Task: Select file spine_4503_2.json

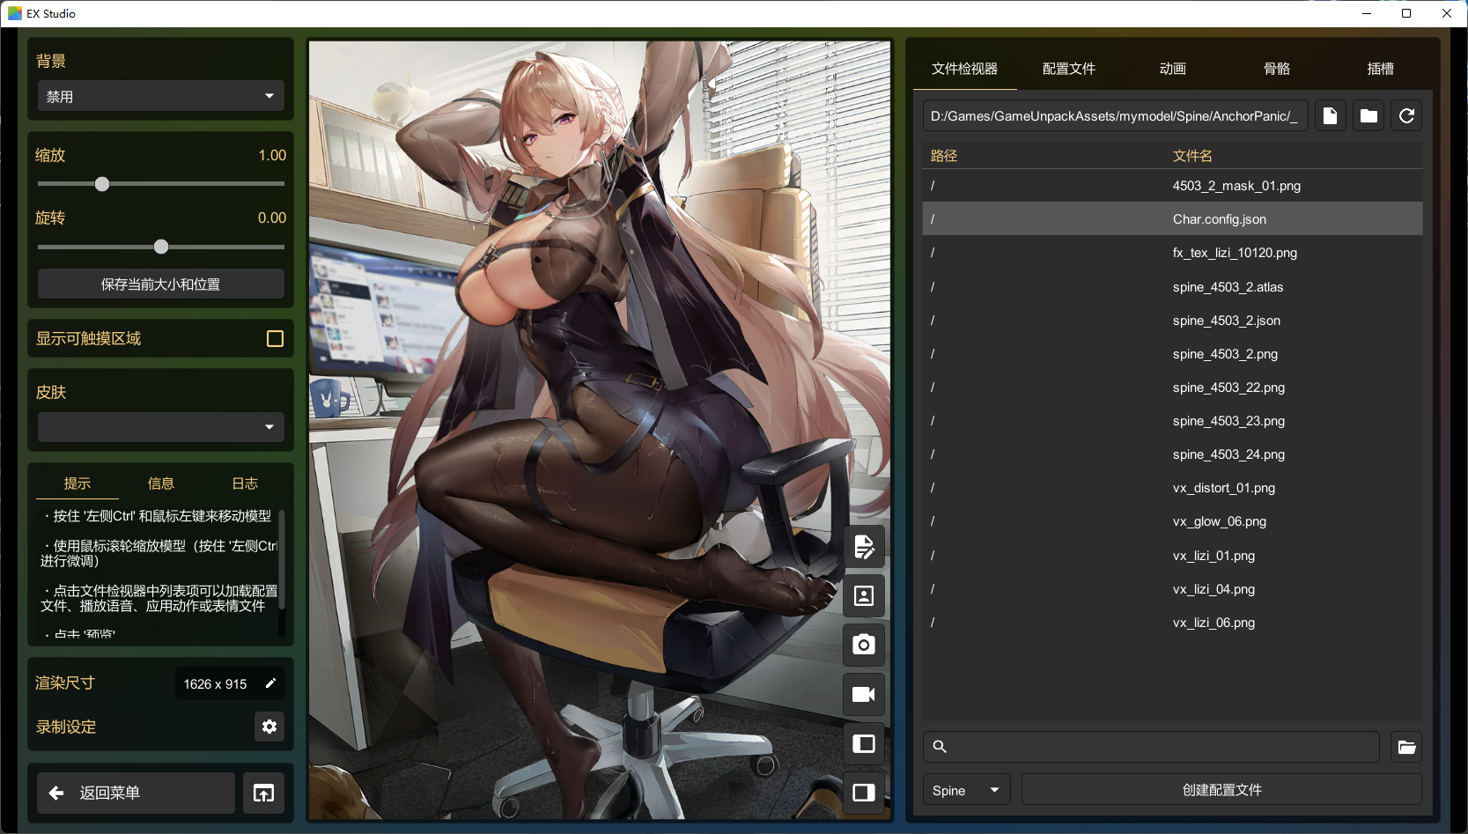Action: 1172,321
